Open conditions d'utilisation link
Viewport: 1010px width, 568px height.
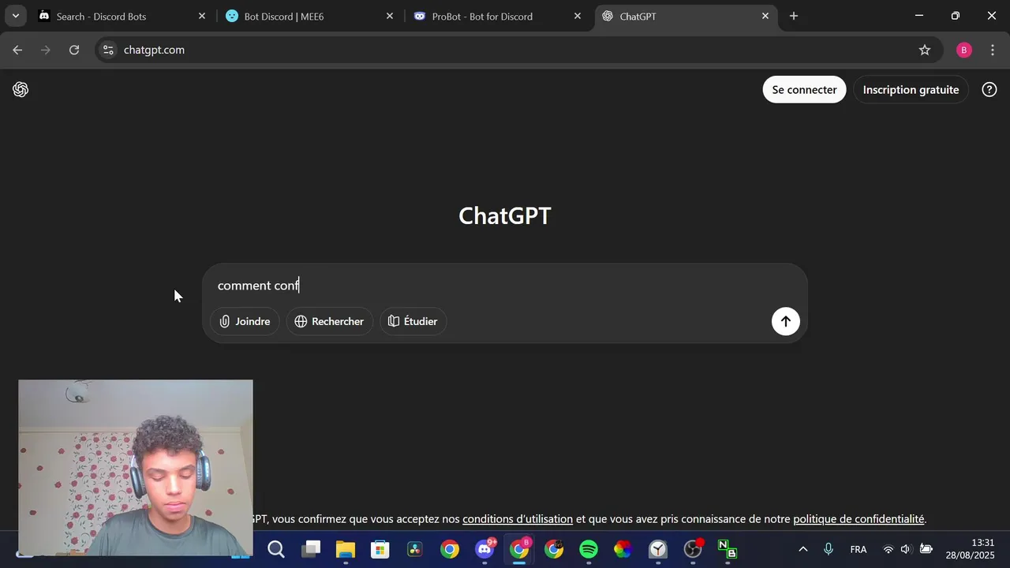click(x=518, y=519)
